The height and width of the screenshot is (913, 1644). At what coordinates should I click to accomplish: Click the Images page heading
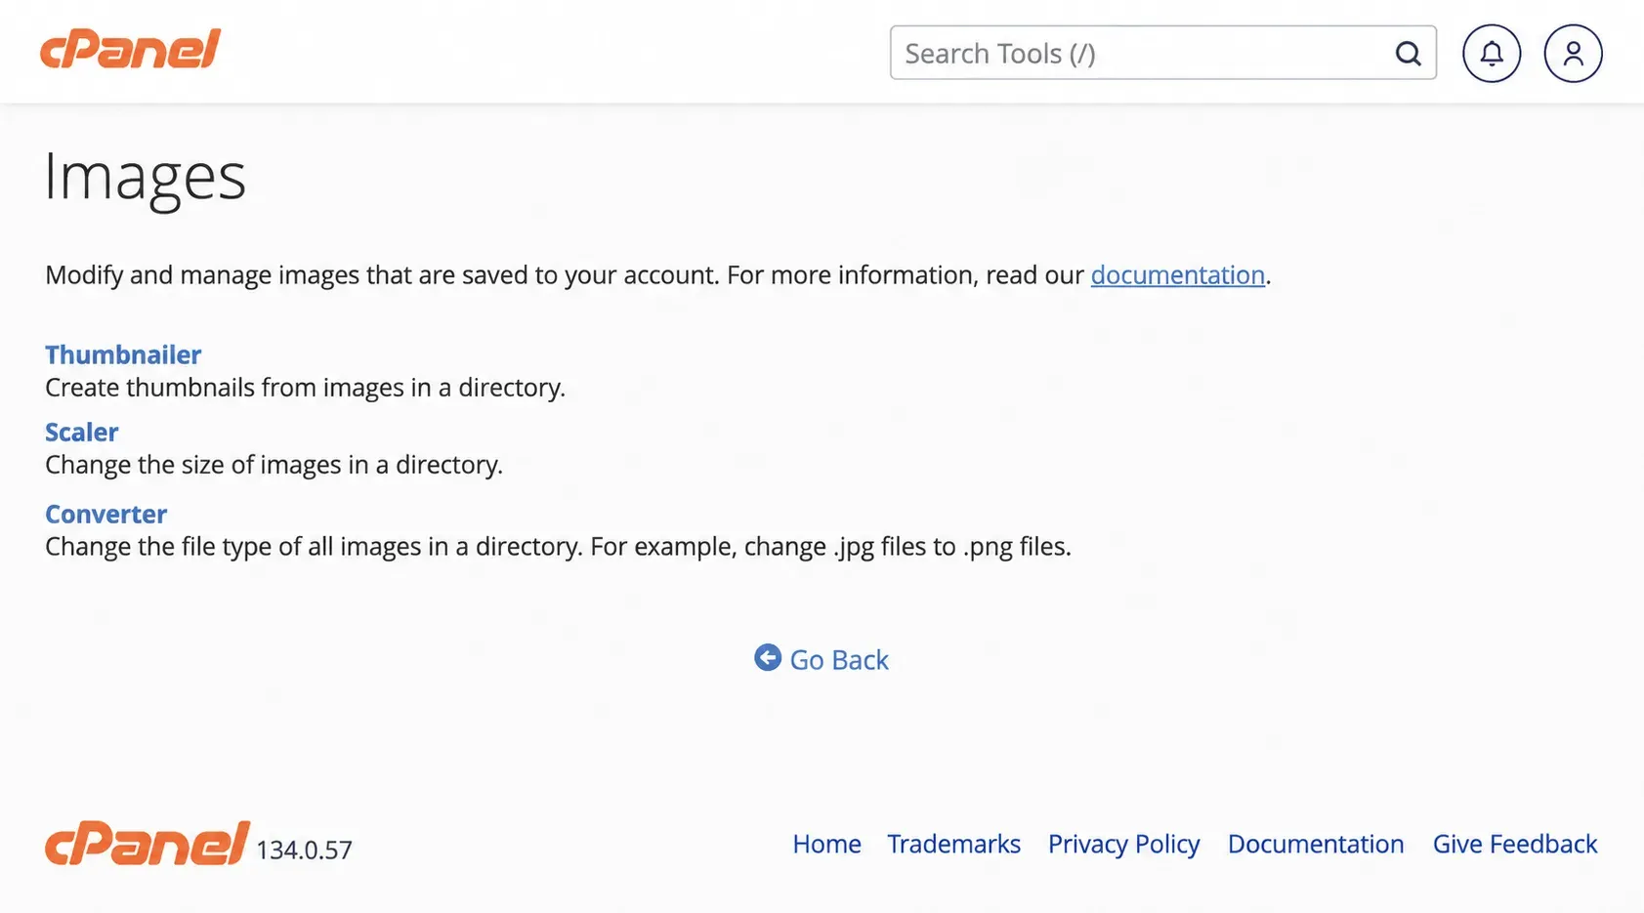[x=146, y=178]
